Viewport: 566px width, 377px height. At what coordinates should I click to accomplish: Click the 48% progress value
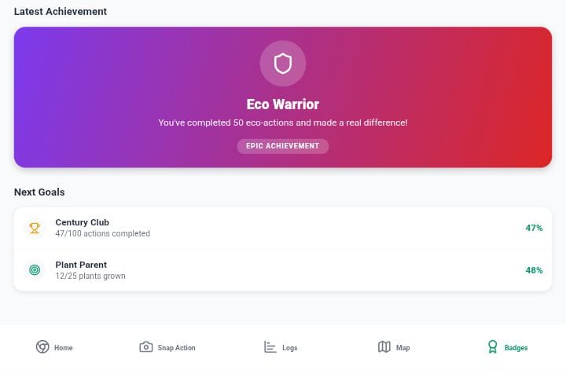[534, 270]
